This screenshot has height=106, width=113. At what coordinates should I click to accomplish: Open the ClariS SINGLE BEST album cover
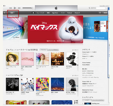pyautogui.click(x=28, y=59)
